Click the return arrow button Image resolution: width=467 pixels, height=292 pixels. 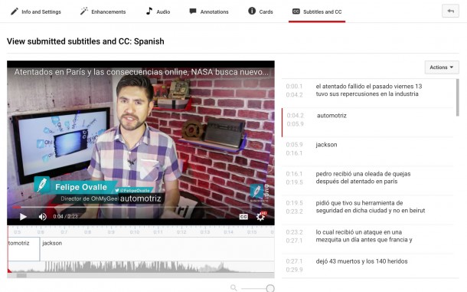coord(450,11)
